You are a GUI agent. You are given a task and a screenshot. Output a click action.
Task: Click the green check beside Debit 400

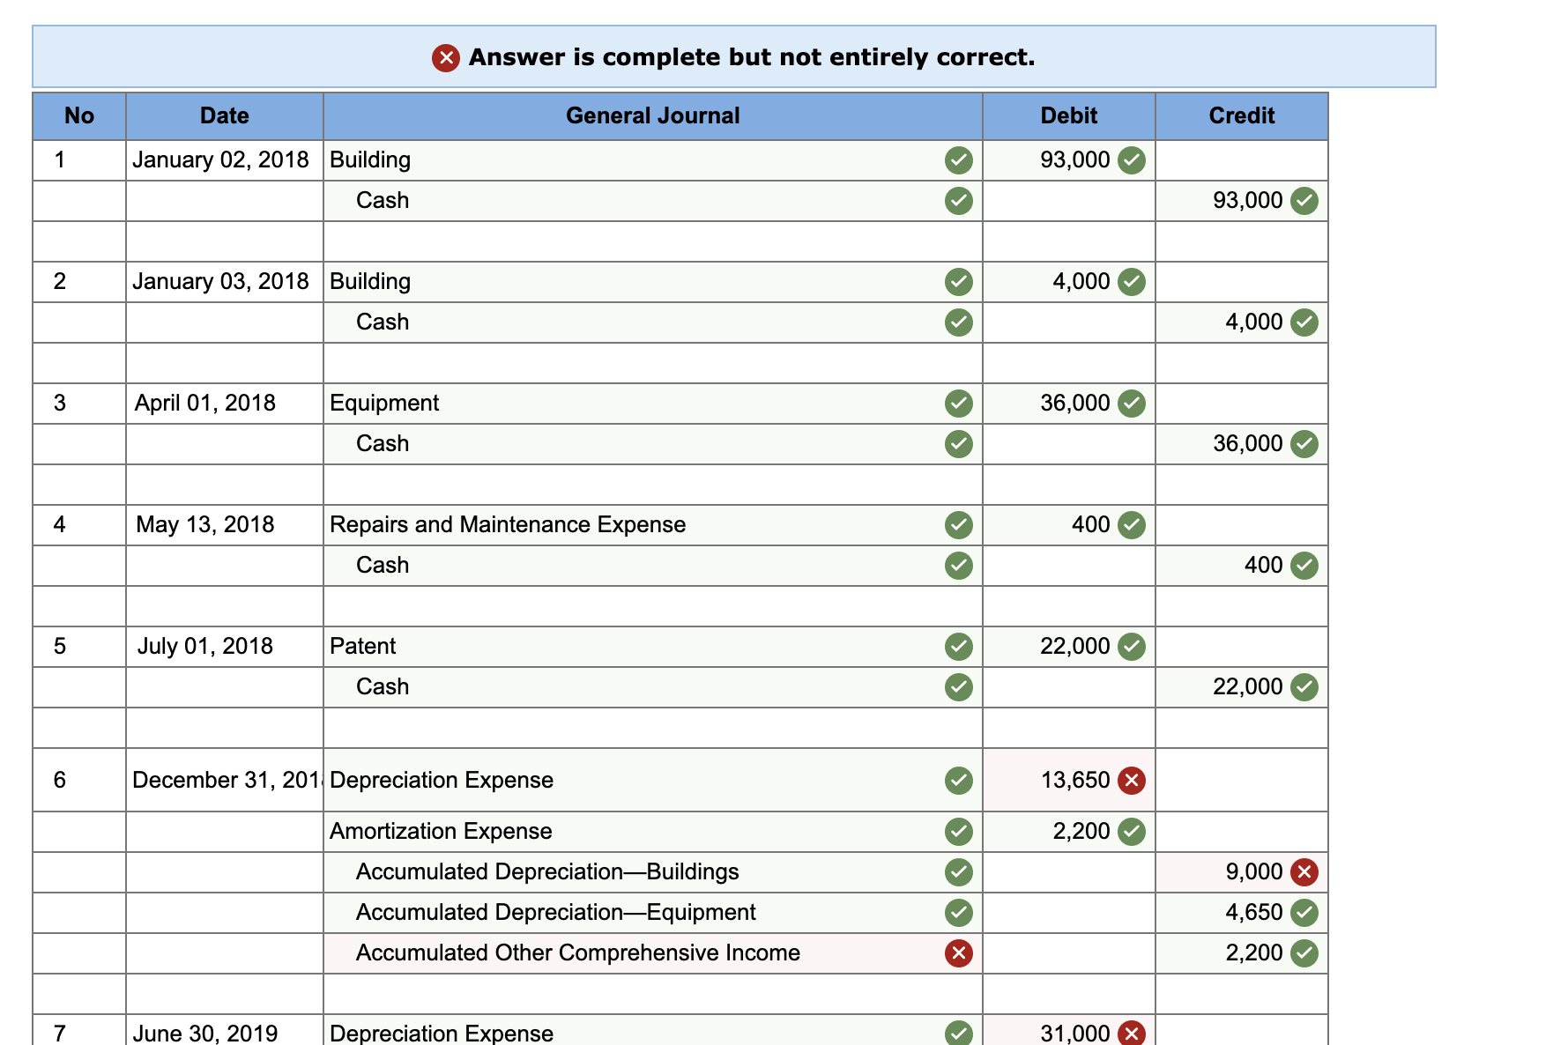pos(1132,525)
